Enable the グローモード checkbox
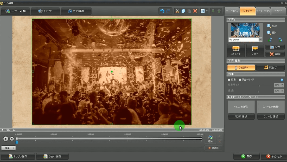This screenshot has width=287, height=162. (x=240, y=80)
